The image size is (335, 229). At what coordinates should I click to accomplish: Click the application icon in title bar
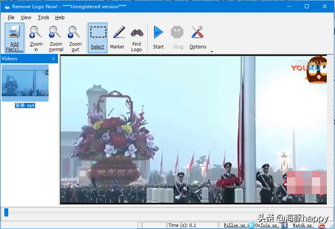pos(7,6)
